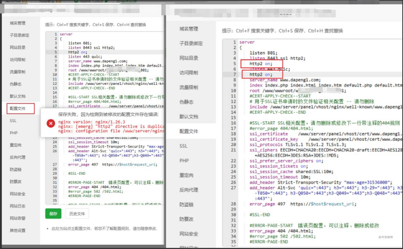Go to 防盗链 in the left panel sidebar

coord(16,169)
